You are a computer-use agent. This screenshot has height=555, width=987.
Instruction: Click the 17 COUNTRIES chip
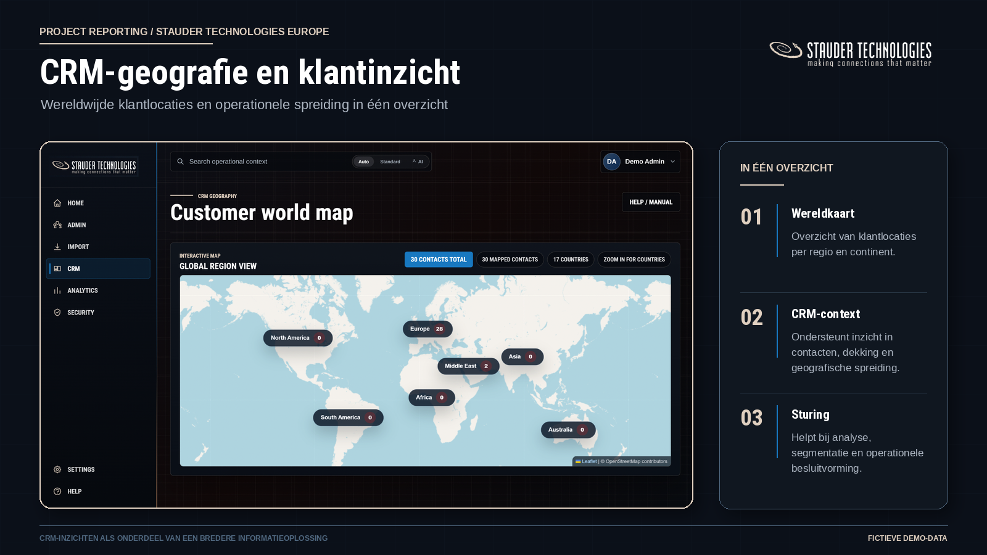[571, 260]
